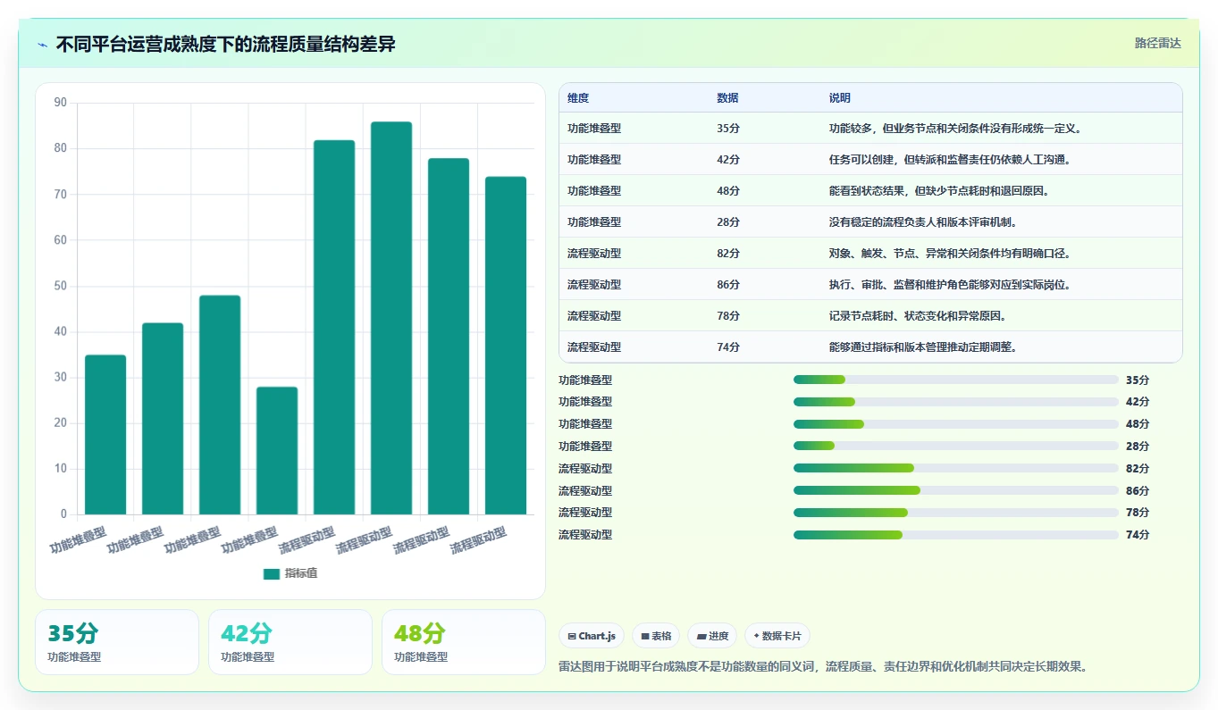The width and height of the screenshot is (1218, 710).
Task: Click the footer note starting 雷达图用于说明
Action: pyautogui.click(x=823, y=666)
